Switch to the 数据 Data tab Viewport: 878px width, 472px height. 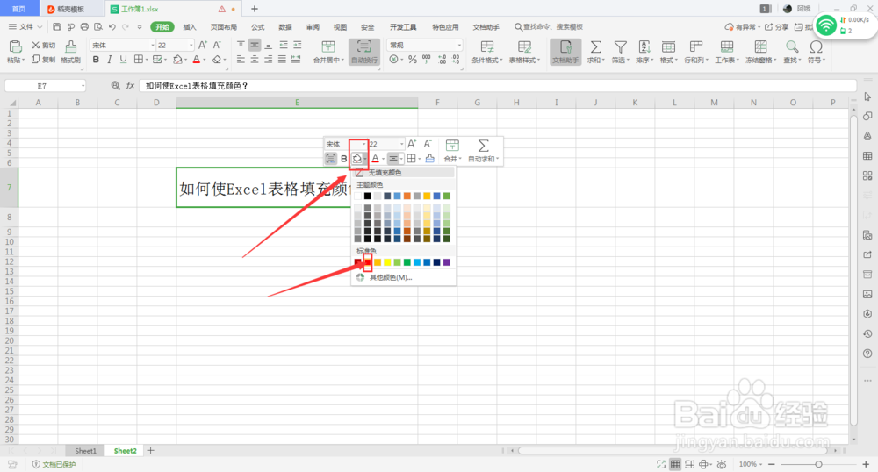click(285, 27)
